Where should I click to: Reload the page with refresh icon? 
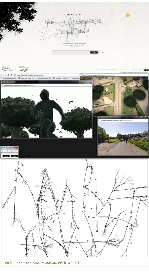coord(8,75)
